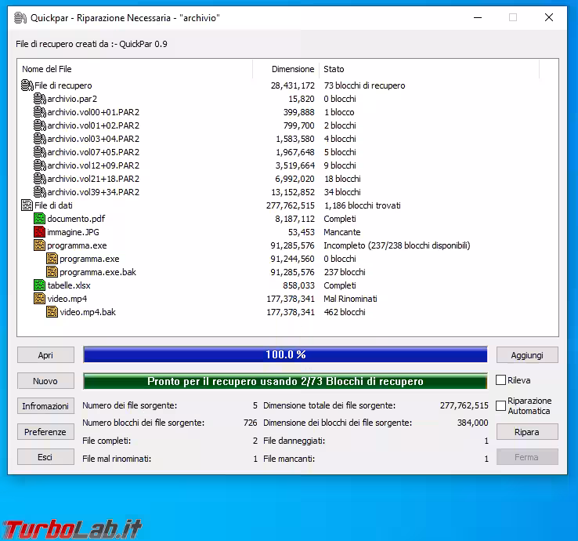Click the orange icon beside video.mp4.bak

[x=52, y=312]
